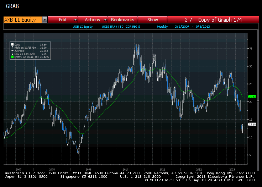Click the 2012 year label on time axis
Screen dimensions: 262x187
point(199,170)
